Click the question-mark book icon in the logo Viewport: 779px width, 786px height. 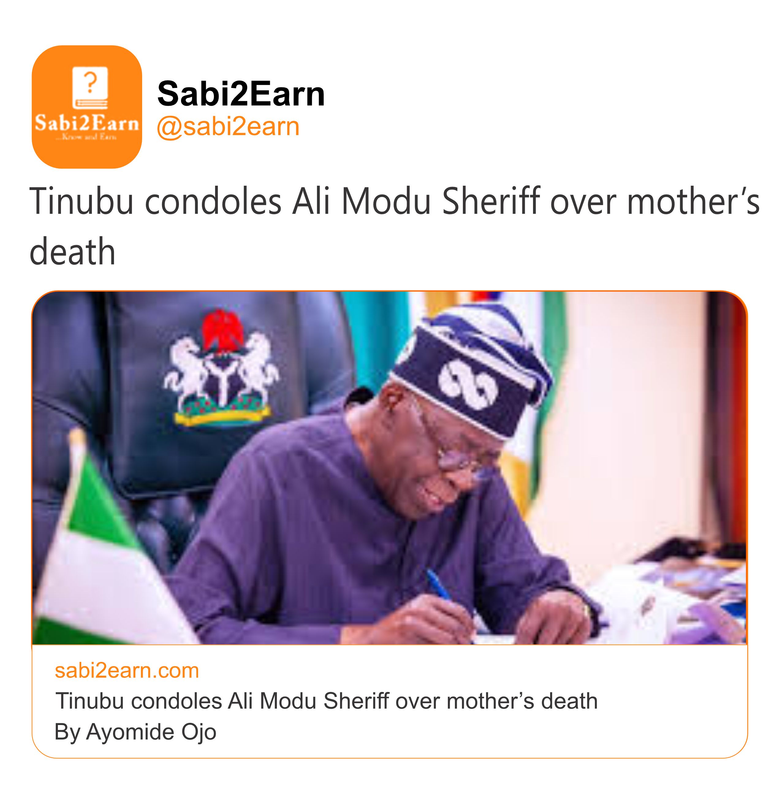tap(90, 87)
